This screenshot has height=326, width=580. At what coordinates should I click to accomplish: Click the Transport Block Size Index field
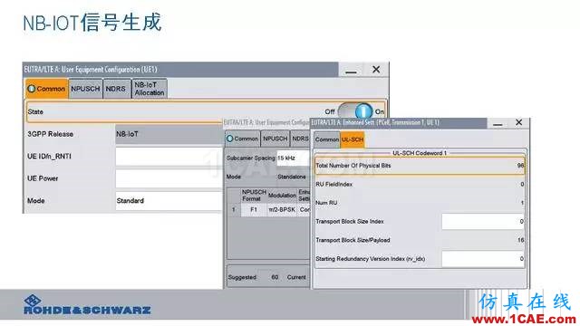483,221
